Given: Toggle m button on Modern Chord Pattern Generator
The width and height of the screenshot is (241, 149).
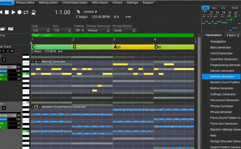Looking at the screenshot, I should (x=40, y=107).
